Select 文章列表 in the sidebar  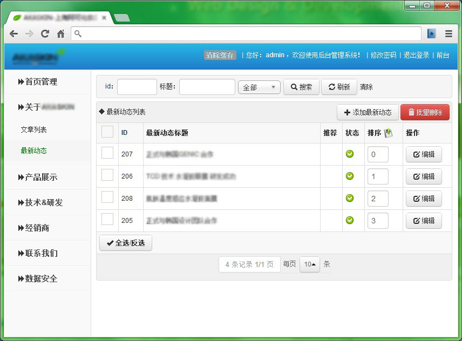click(x=33, y=130)
